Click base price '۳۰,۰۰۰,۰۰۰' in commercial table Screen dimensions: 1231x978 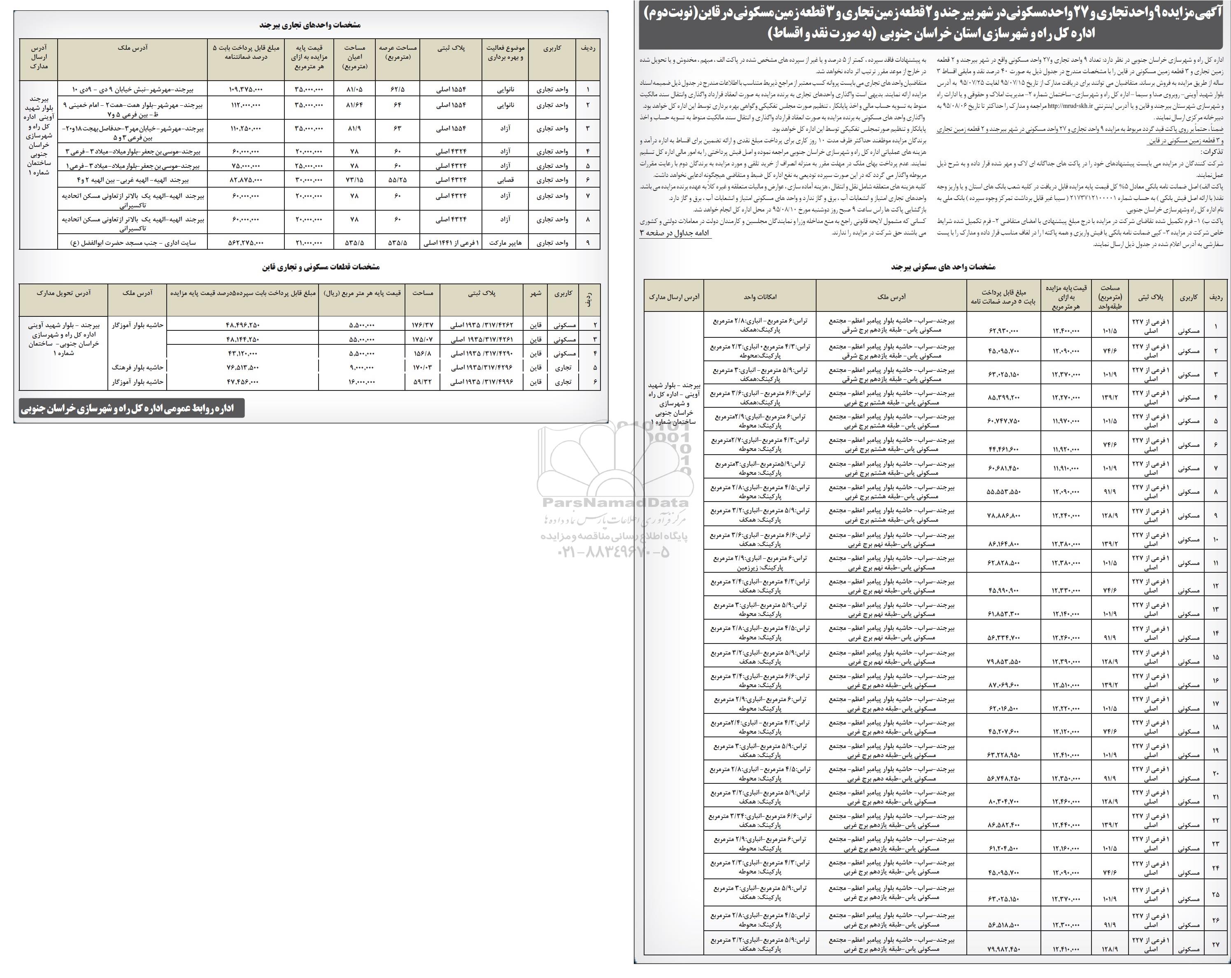pos(309,180)
